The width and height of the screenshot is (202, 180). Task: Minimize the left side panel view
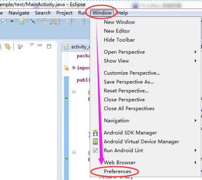[x=40, y=45]
